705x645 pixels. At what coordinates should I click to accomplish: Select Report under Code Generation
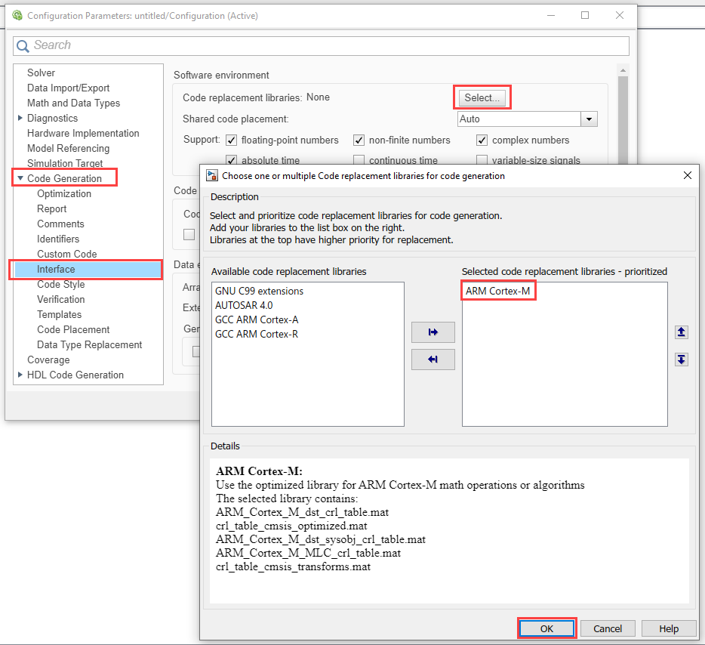point(52,208)
